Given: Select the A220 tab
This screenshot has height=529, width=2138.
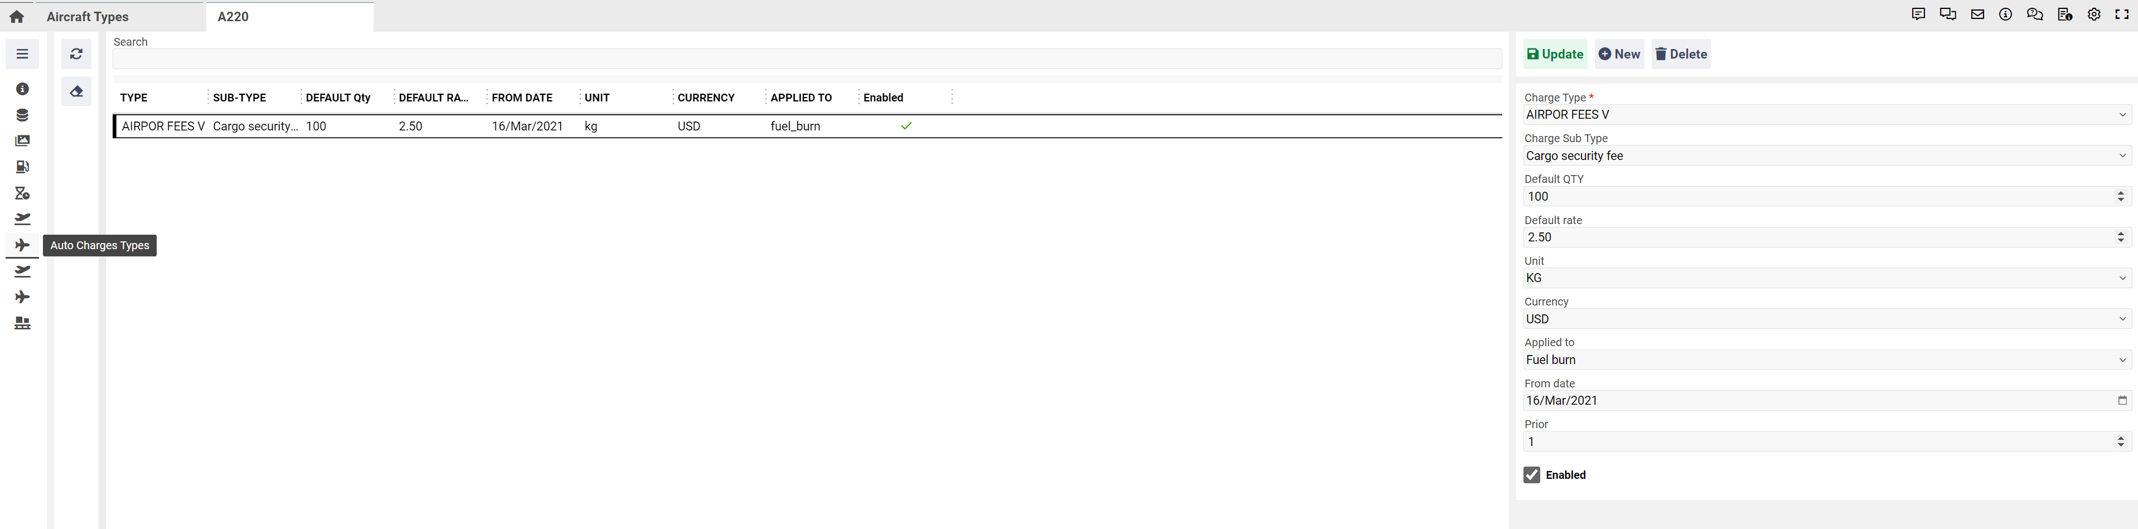Looking at the screenshot, I should point(233,17).
